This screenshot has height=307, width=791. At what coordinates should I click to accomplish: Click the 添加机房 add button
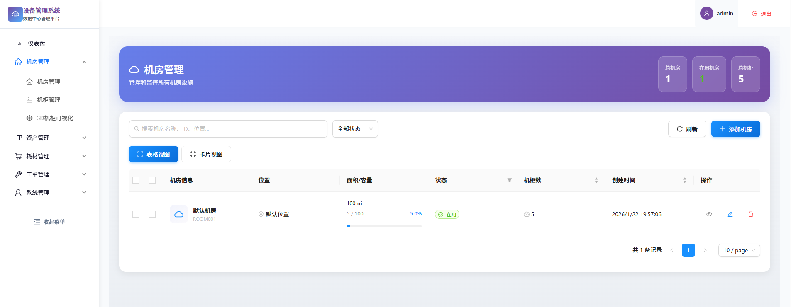[736, 129]
